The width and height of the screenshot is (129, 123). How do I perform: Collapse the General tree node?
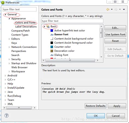(x=5, y=14)
